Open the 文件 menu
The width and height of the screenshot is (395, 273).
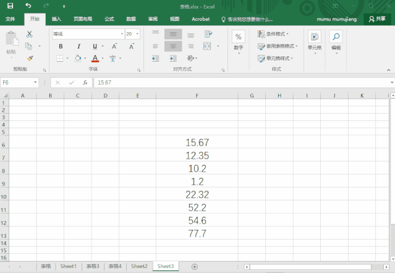(x=10, y=19)
